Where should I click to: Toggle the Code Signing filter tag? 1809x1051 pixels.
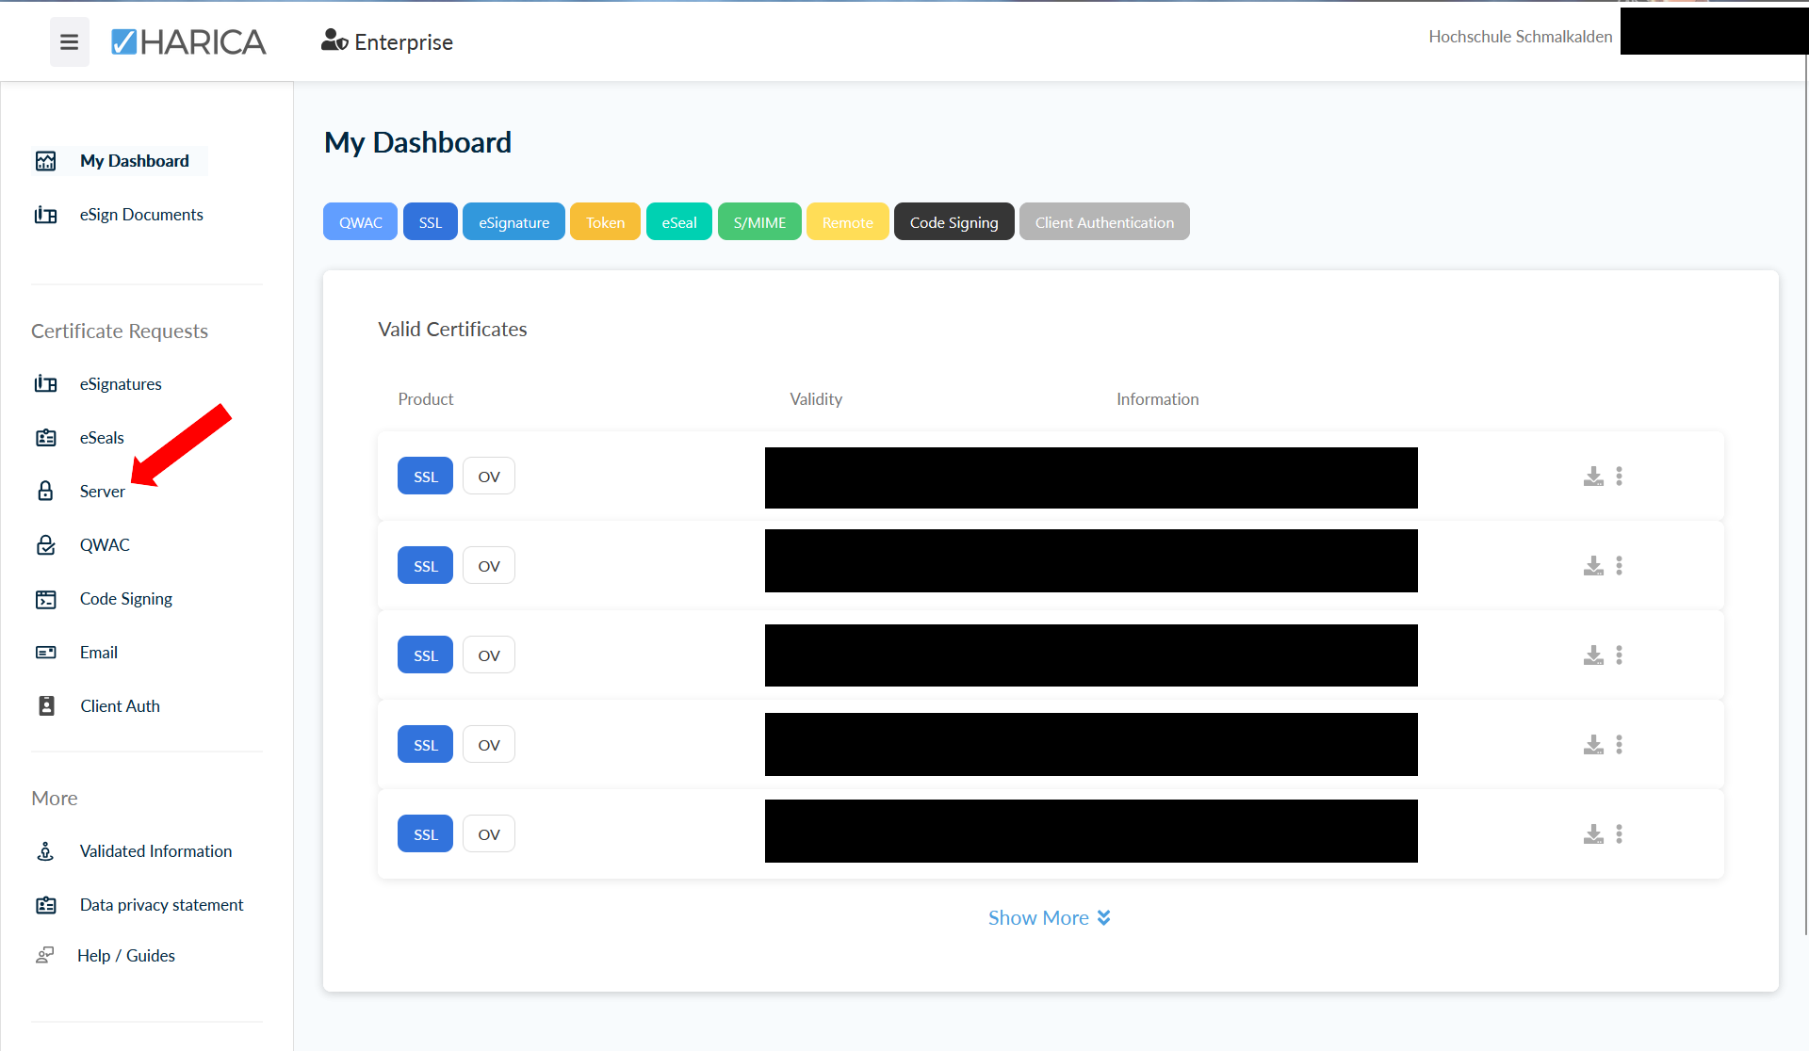(x=953, y=222)
